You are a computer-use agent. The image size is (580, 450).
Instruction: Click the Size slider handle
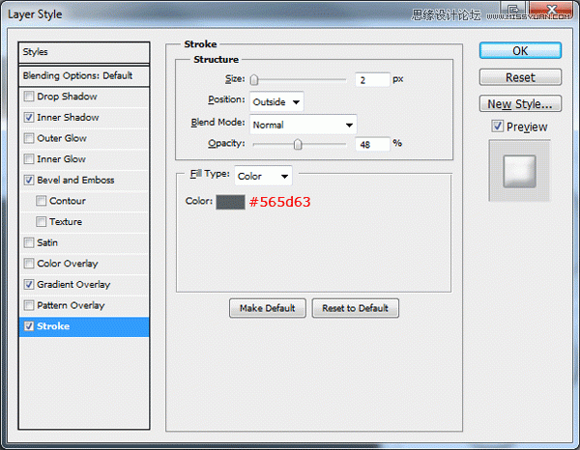(254, 80)
